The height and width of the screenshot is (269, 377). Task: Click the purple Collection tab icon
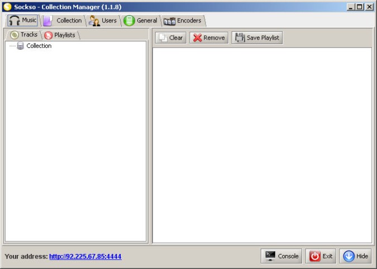click(49, 21)
